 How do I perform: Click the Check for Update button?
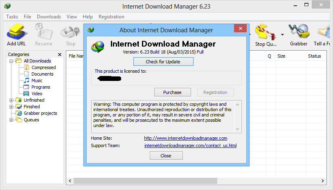163,62
